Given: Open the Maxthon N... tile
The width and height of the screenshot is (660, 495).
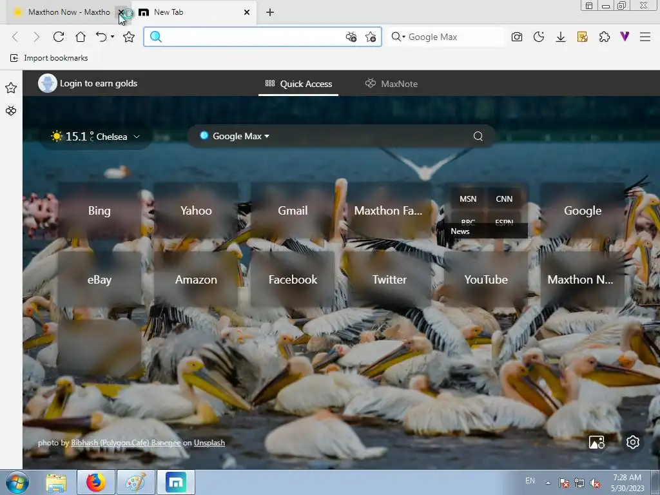Looking at the screenshot, I should point(583,280).
